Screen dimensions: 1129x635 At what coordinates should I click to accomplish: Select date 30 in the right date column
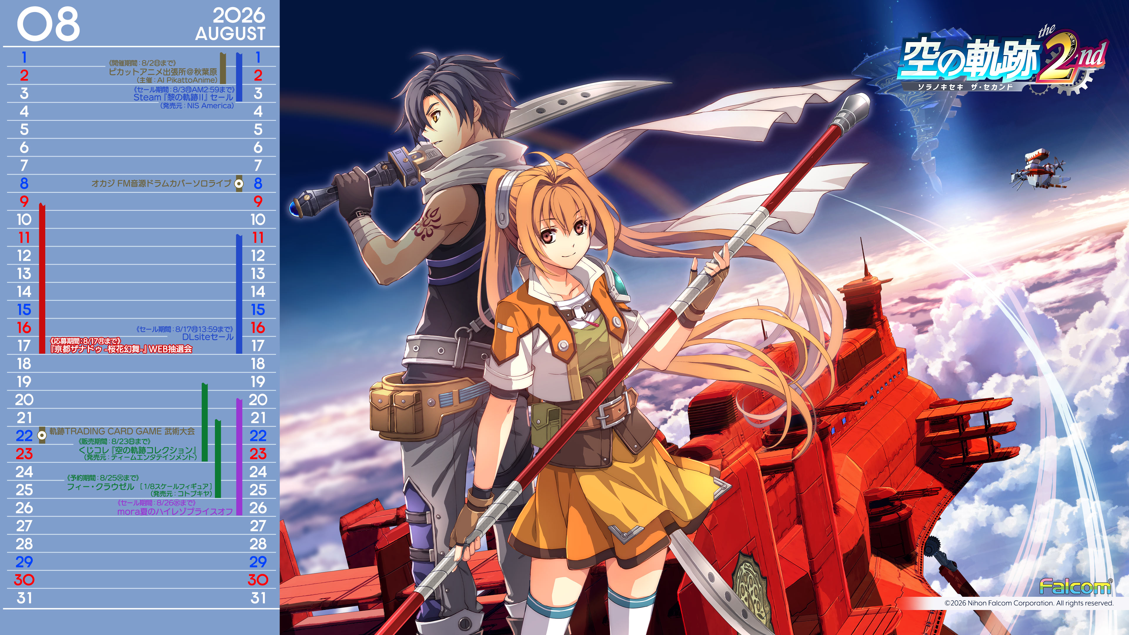258,580
